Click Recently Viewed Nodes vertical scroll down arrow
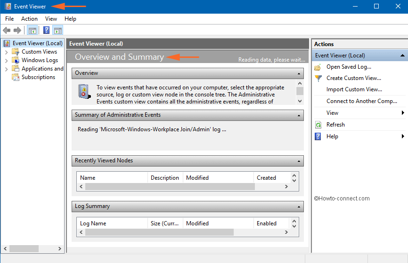Image resolution: width=408 pixels, height=263 pixels. click(294, 180)
